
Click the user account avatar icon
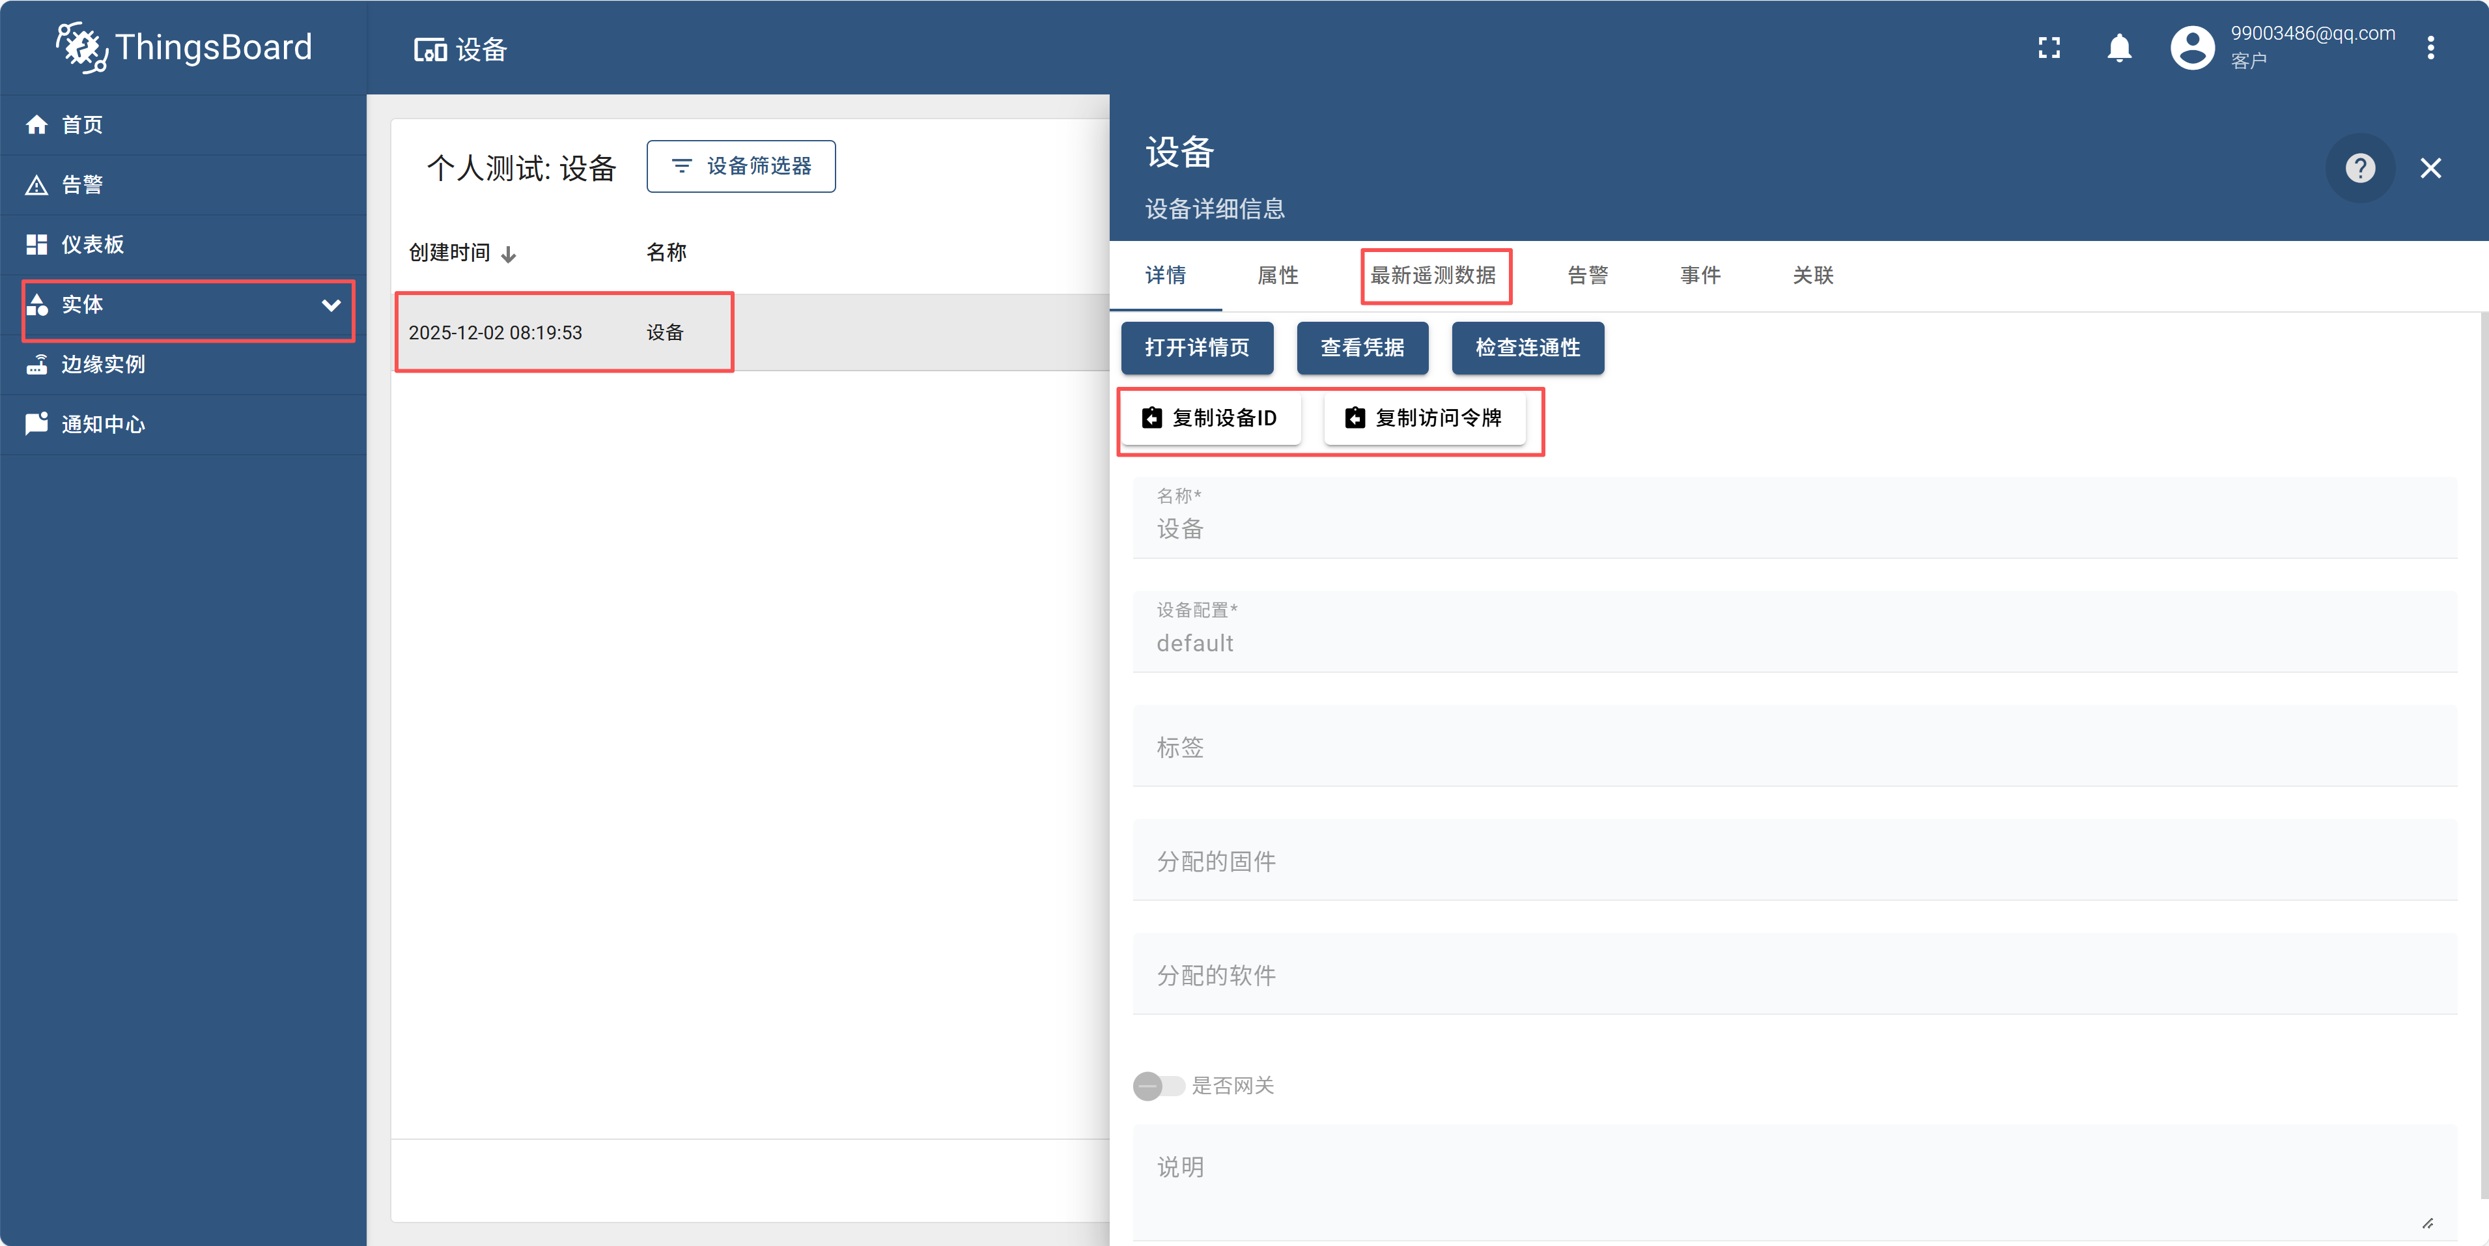coord(2191,48)
